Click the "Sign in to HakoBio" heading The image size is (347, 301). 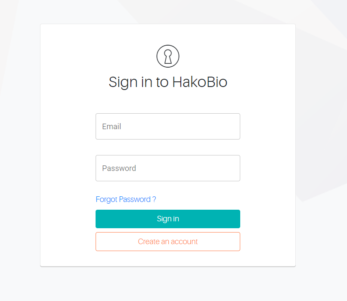(x=167, y=82)
